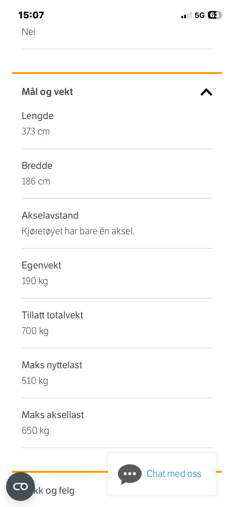Viewport: 234px width, 507px height.
Task: Open the round dark accessibility button
Action: 20,486
